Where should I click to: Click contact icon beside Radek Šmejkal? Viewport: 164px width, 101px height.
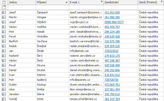(x=4, y=46)
